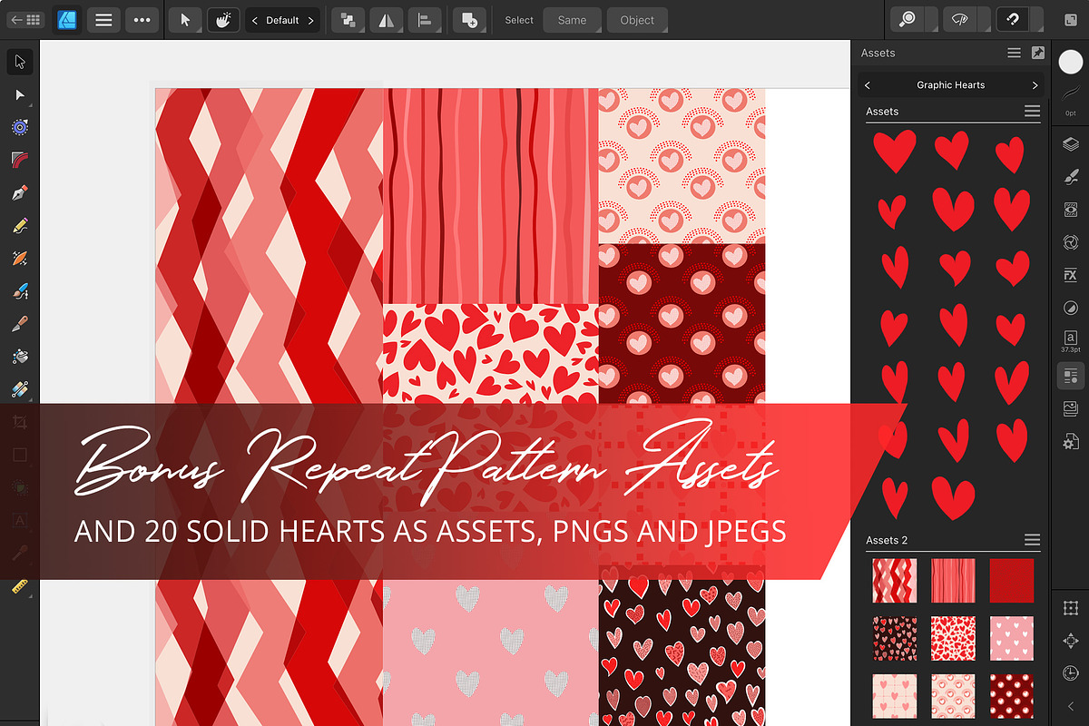The image size is (1089, 726).
Task: Open the alignment options
Action: (x=425, y=19)
